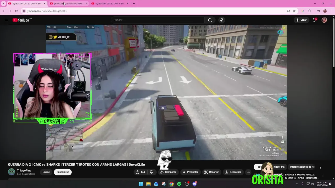The height and width of the screenshot is (188, 335).
Task: Open Outlook from the taskbar
Action: (156, 184)
